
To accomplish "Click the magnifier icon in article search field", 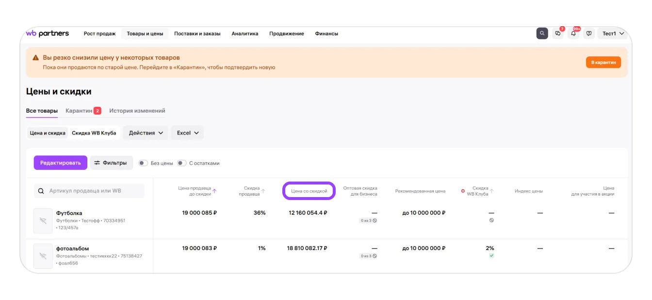I will (41, 191).
